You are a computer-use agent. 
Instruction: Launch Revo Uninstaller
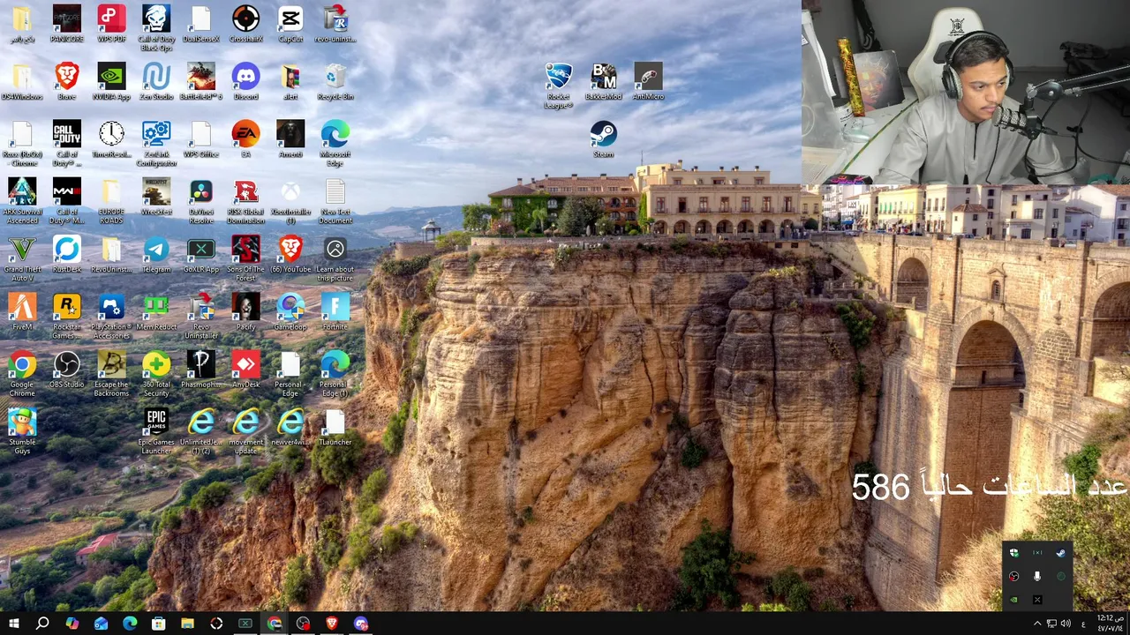coord(201,315)
